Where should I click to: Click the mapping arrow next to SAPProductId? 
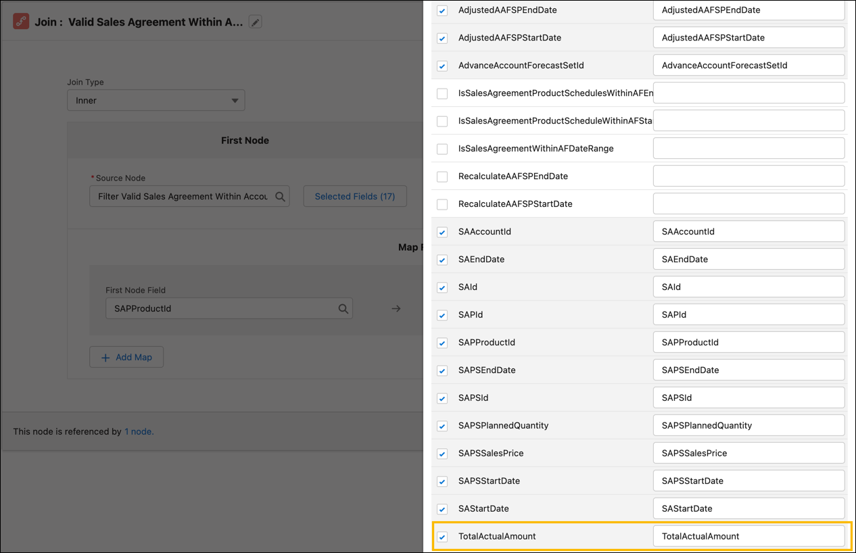pos(396,308)
